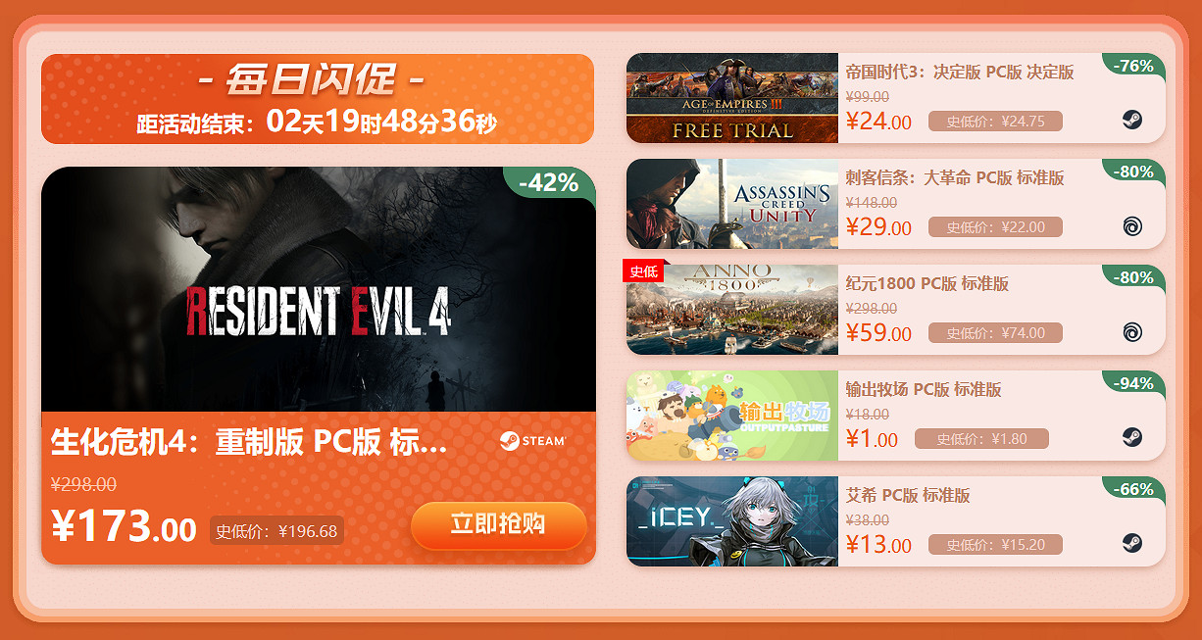Open the Resident Evil 4 banner image

pyautogui.click(x=319, y=289)
